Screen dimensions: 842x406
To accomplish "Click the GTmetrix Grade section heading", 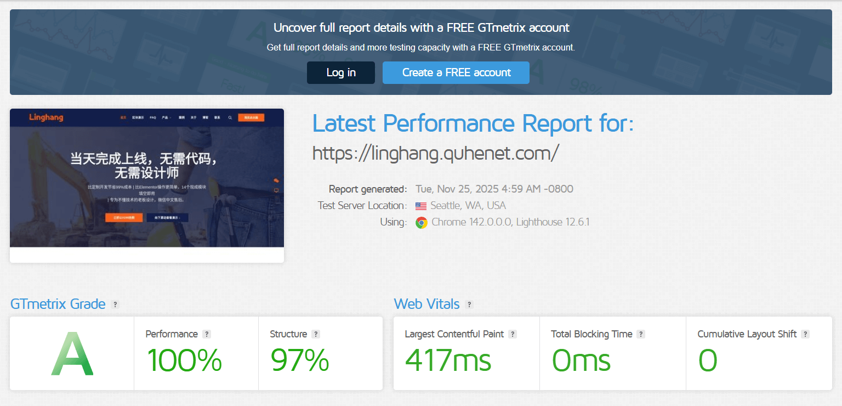I will pyautogui.click(x=58, y=304).
